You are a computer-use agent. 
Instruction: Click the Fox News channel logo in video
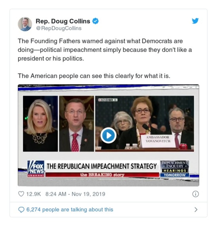[x=36, y=169]
